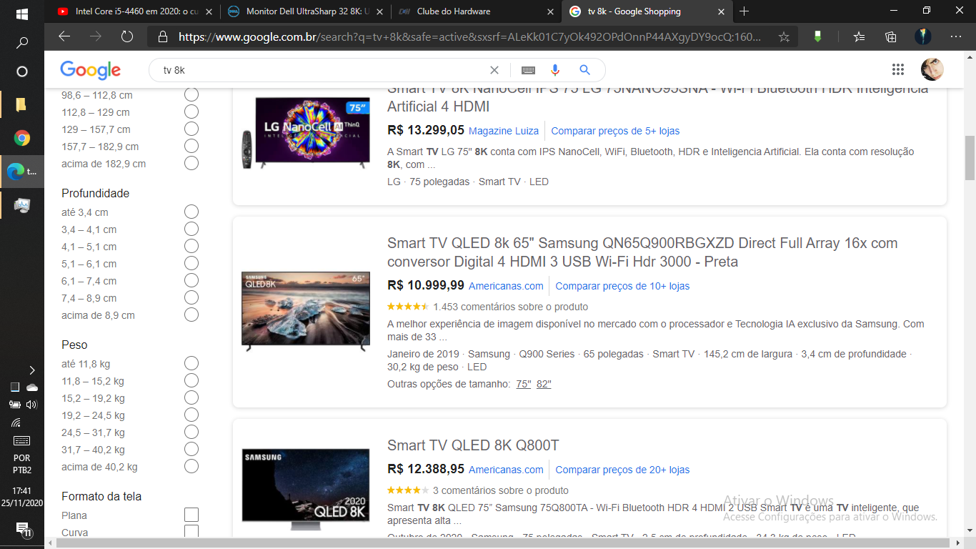The image size is (976, 549).
Task: Select weight 19,2 – 24,5 kg
Action: click(191, 415)
